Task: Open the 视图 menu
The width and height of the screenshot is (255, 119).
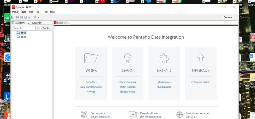Action: (31, 12)
